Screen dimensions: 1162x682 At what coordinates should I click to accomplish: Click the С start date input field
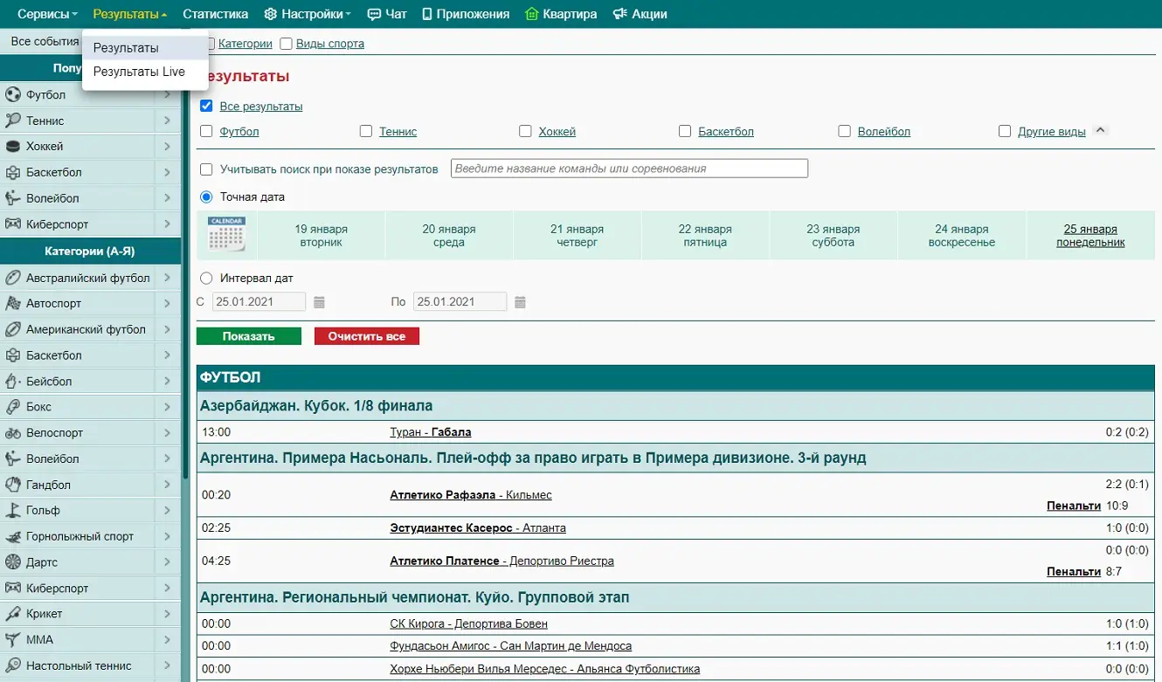[x=259, y=302]
